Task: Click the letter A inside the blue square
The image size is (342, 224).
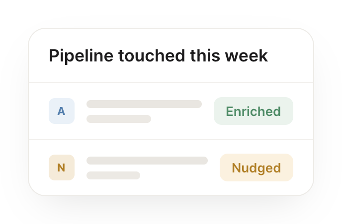Action: [61, 112]
